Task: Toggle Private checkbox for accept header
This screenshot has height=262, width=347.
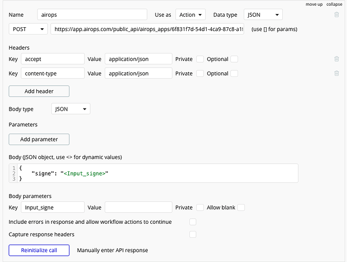Action: coord(200,59)
